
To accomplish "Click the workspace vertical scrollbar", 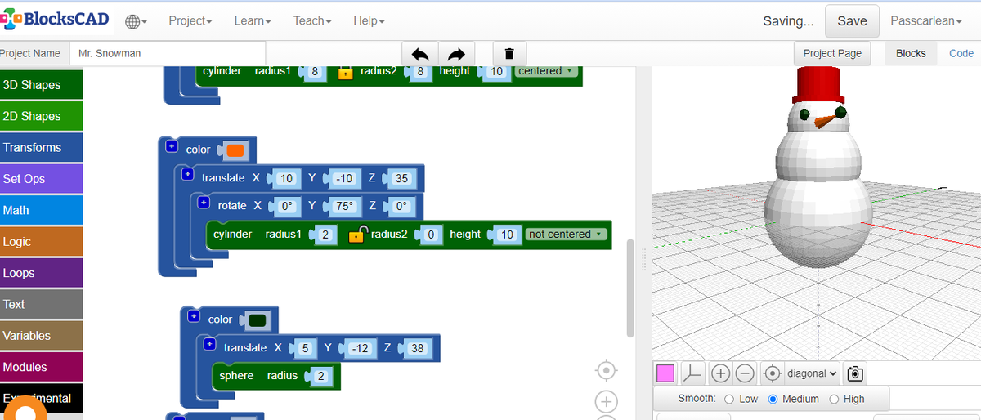I will coord(629,288).
